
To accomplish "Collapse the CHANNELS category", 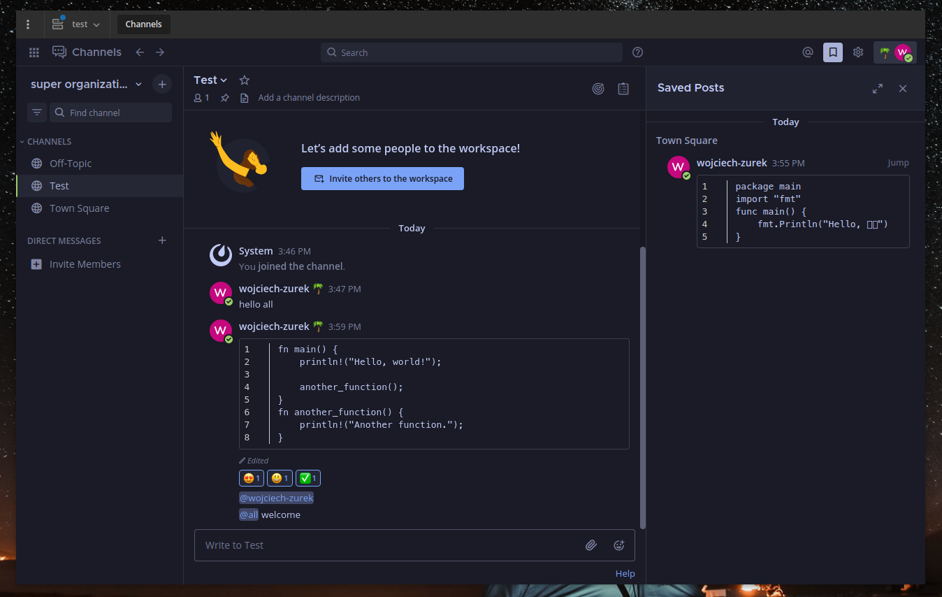I will tap(45, 141).
